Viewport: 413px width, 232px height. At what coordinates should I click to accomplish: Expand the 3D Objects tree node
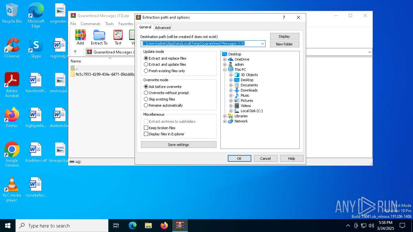pos(231,75)
